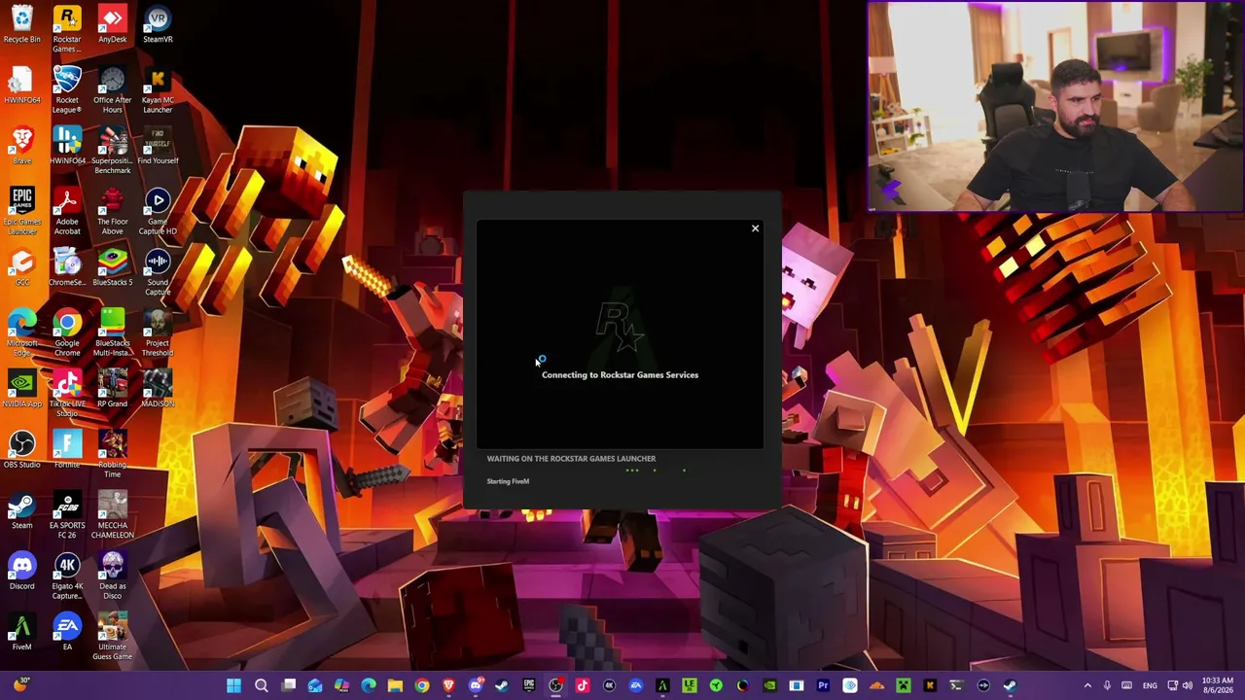Open the ChromeSetup installer desktop icon

click(67, 268)
